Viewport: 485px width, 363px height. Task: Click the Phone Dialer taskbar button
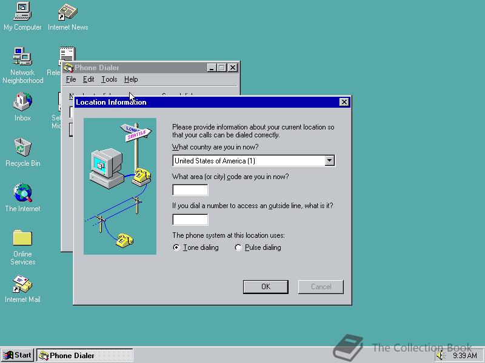[85, 355]
